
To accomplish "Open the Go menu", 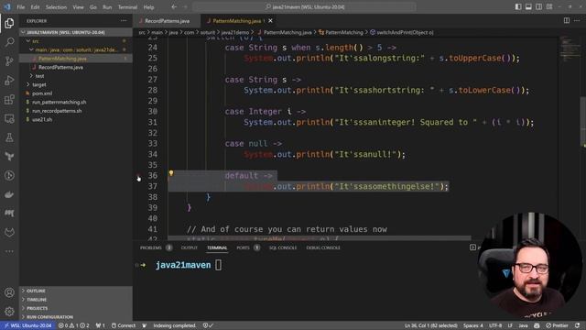I will point(93,7).
